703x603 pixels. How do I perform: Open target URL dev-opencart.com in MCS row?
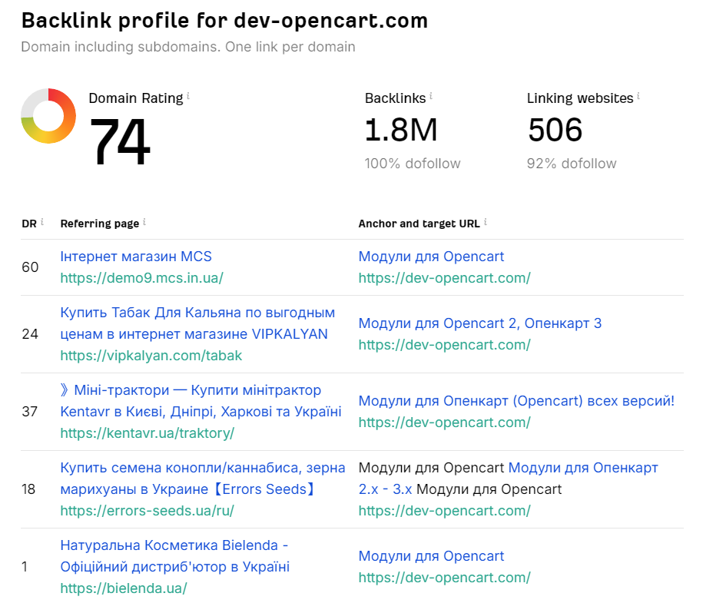(444, 278)
